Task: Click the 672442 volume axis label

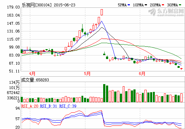Action: (13, 93)
